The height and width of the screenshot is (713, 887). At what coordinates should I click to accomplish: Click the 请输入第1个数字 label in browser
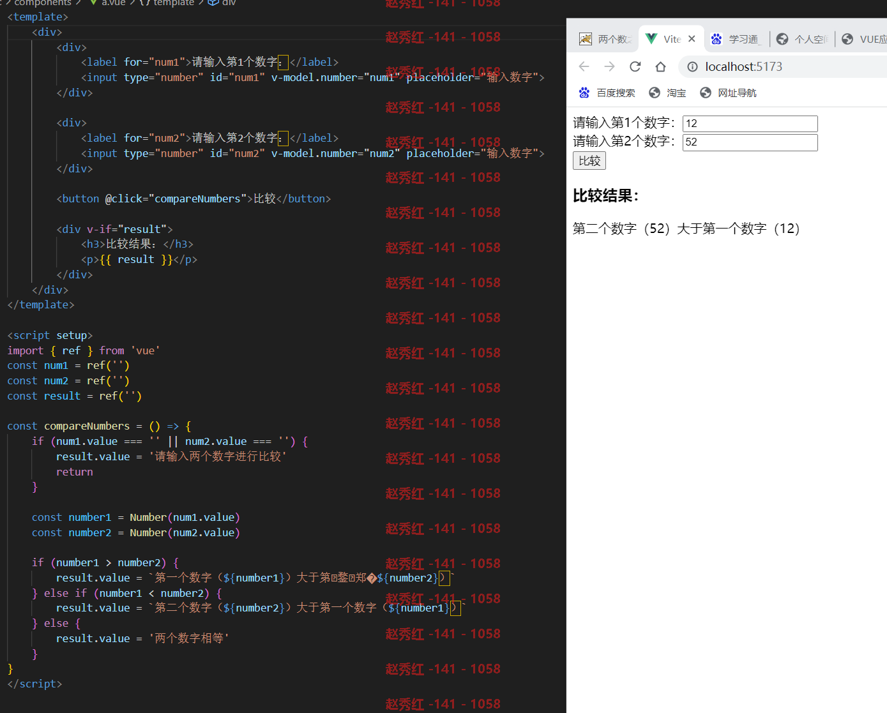[x=625, y=123]
